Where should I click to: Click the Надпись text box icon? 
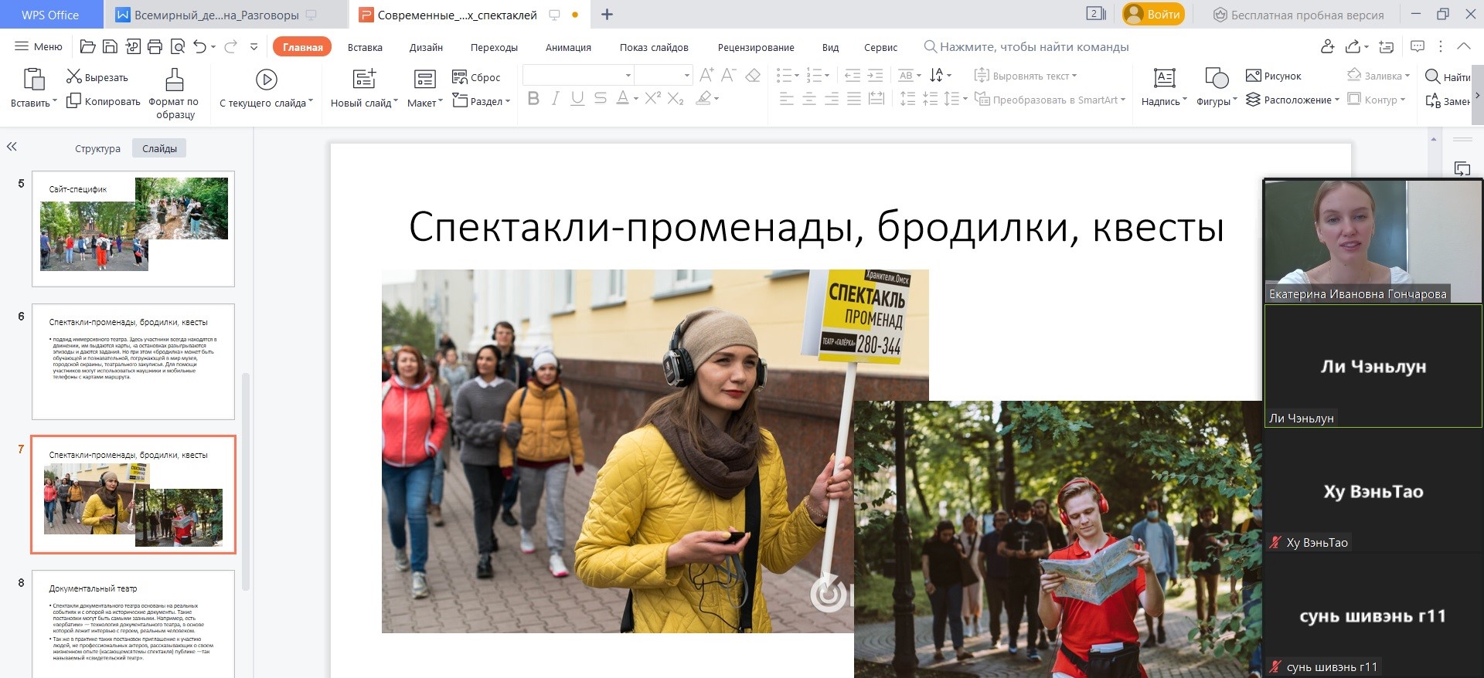click(x=1164, y=79)
